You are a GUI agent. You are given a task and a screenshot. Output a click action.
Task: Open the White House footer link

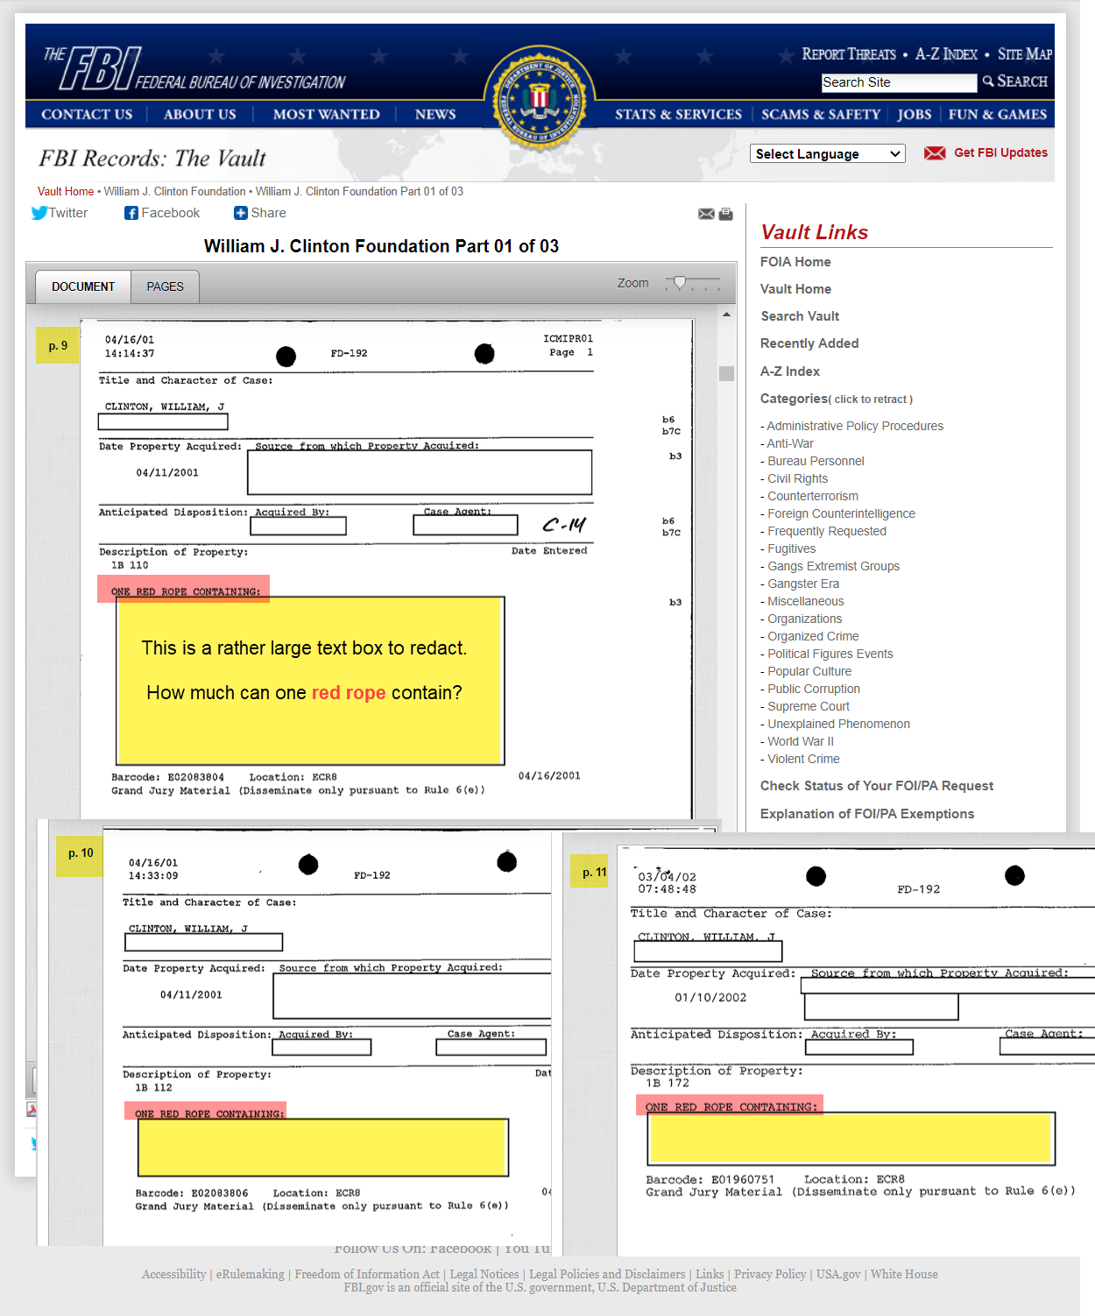pyautogui.click(x=904, y=1274)
